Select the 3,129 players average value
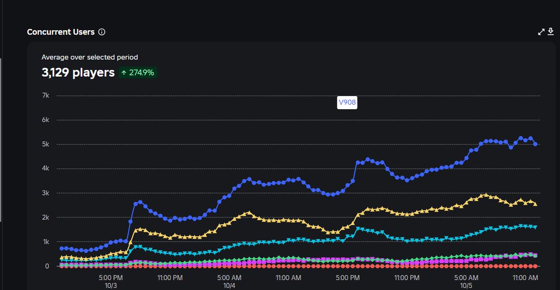This screenshot has width=560, height=290. tap(78, 72)
